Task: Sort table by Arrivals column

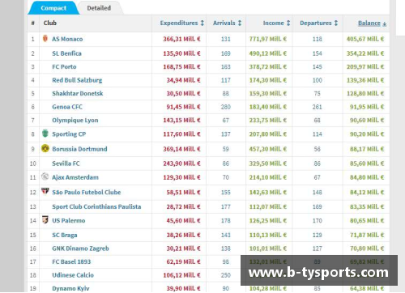Action: coord(227,23)
